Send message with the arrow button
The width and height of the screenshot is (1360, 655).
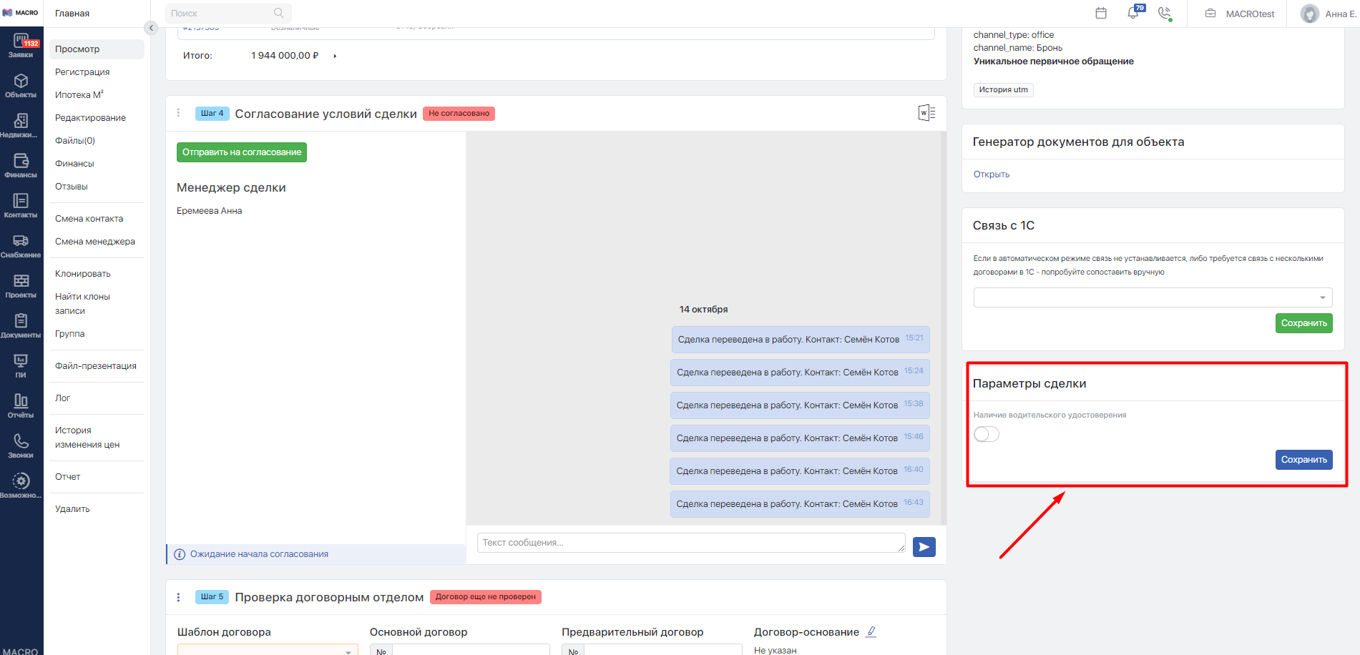(924, 547)
